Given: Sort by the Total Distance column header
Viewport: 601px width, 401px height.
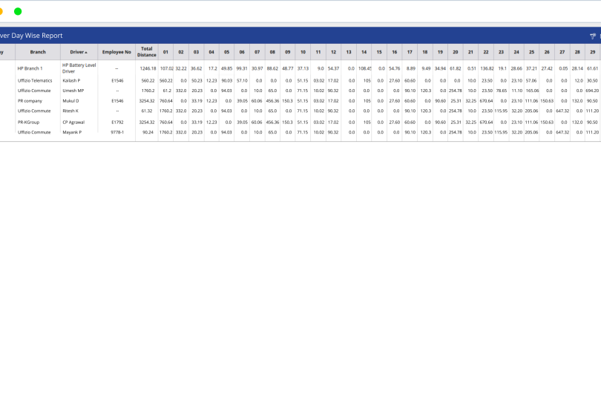Looking at the screenshot, I should click(147, 53).
